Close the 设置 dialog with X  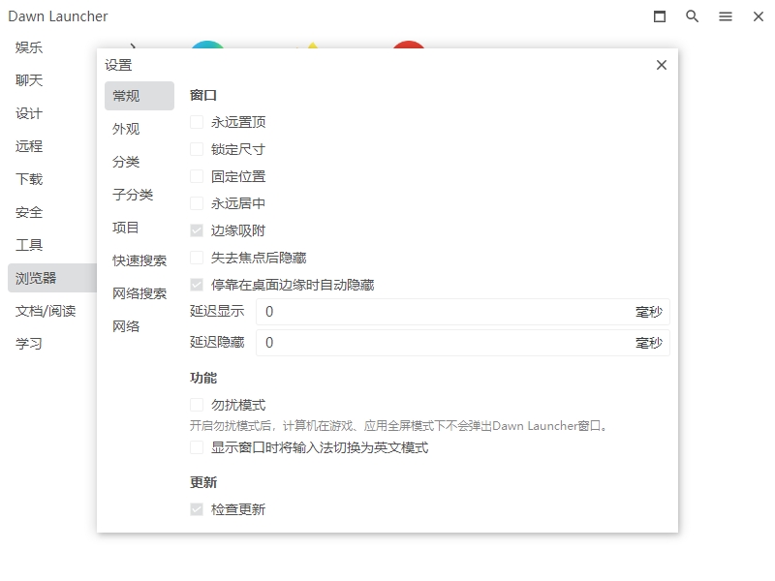[x=662, y=65]
